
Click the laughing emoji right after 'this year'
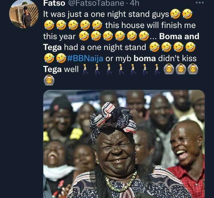(84, 36)
